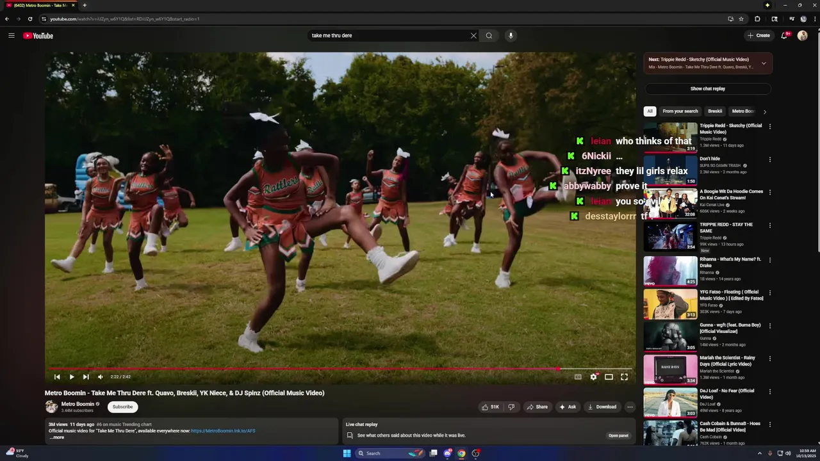Open options for Rihanna What's My Name video
This screenshot has width=820, height=461.
point(769,260)
